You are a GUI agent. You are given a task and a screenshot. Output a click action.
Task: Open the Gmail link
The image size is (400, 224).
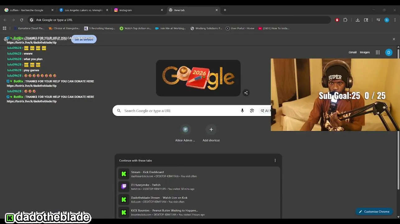pyautogui.click(x=352, y=52)
